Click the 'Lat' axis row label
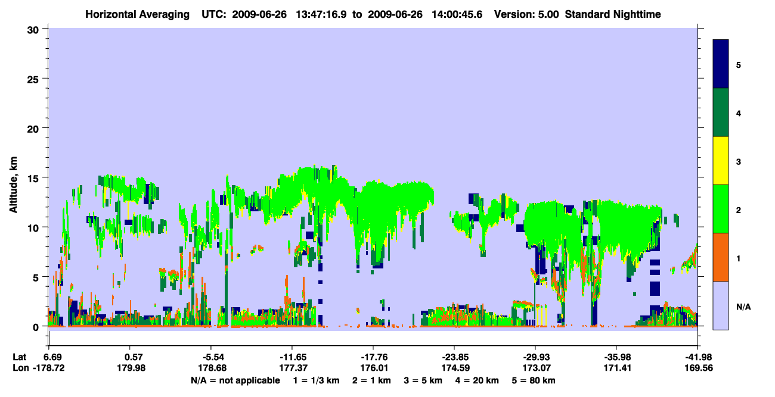The image size is (775, 397). coord(19,357)
